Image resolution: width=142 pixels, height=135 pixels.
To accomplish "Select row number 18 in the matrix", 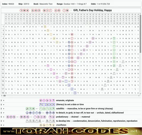I will (x=3, y=93).
